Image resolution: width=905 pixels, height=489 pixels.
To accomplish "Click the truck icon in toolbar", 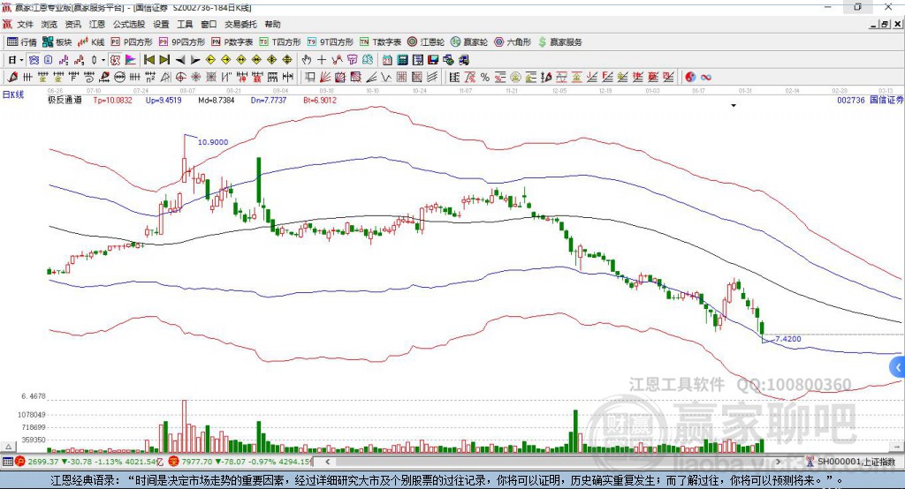I will point(463,59).
